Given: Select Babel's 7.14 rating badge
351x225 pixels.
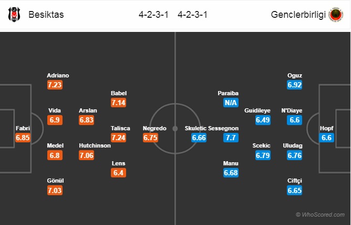Looking at the screenshot, I should (x=118, y=103).
